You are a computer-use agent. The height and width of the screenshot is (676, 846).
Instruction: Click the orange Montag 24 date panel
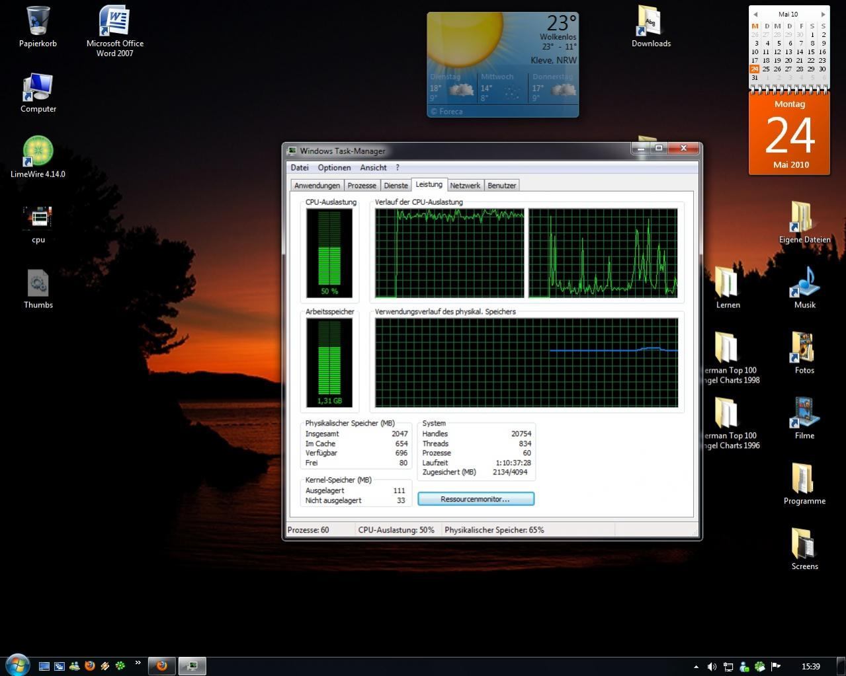point(789,133)
